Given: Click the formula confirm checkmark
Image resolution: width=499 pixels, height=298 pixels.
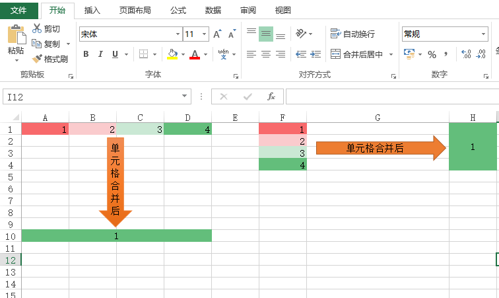Looking at the screenshot, I should (248, 96).
